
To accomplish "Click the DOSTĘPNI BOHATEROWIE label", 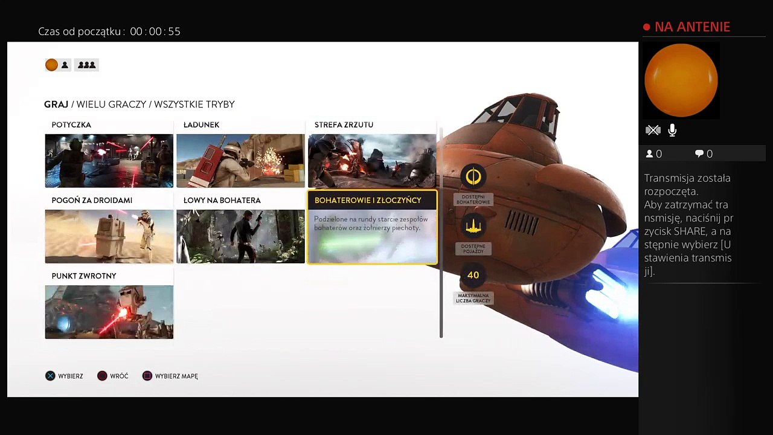I will [473, 200].
